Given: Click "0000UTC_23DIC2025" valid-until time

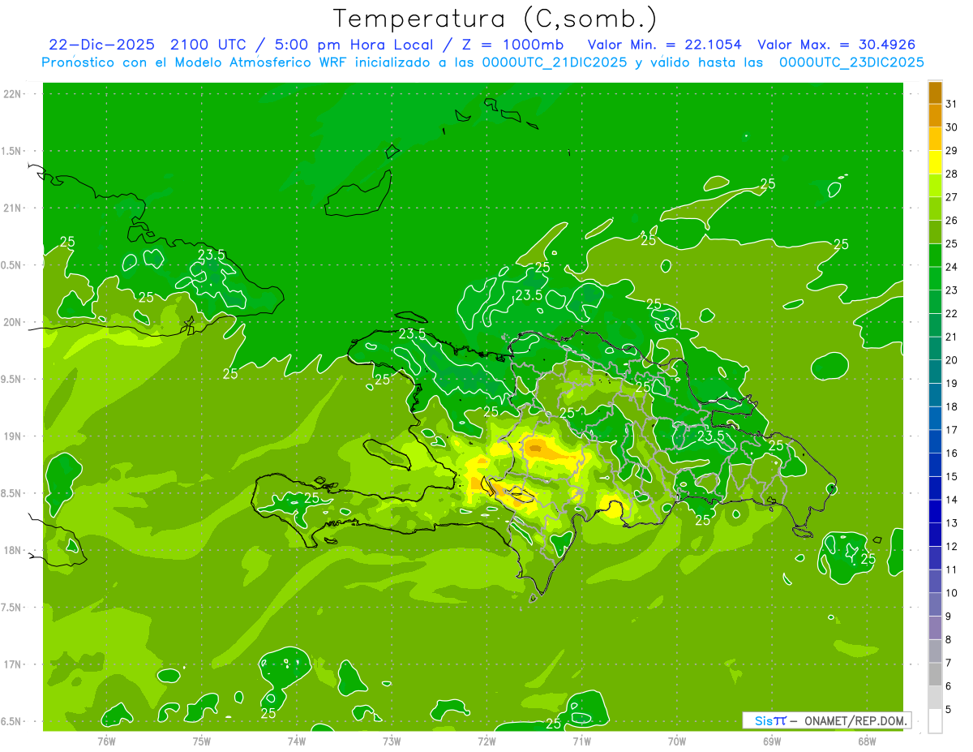Looking at the screenshot, I should coord(851,62).
